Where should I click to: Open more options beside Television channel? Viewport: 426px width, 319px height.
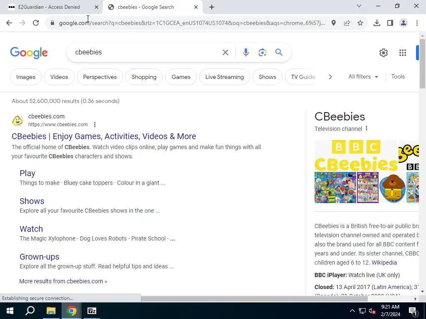point(367,128)
